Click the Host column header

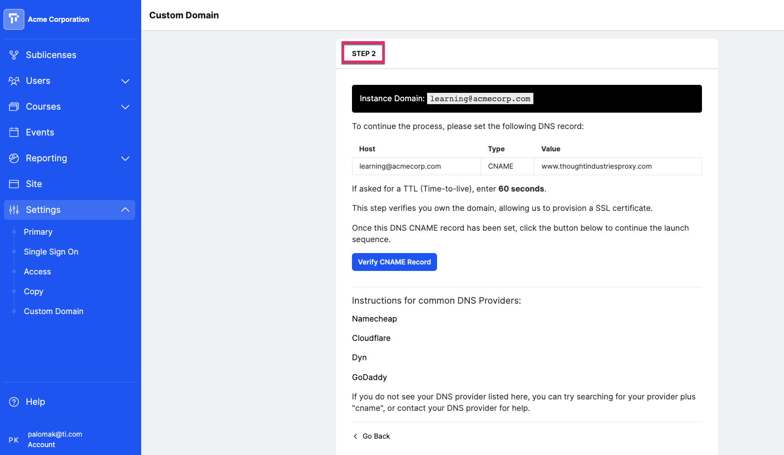(367, 149)
